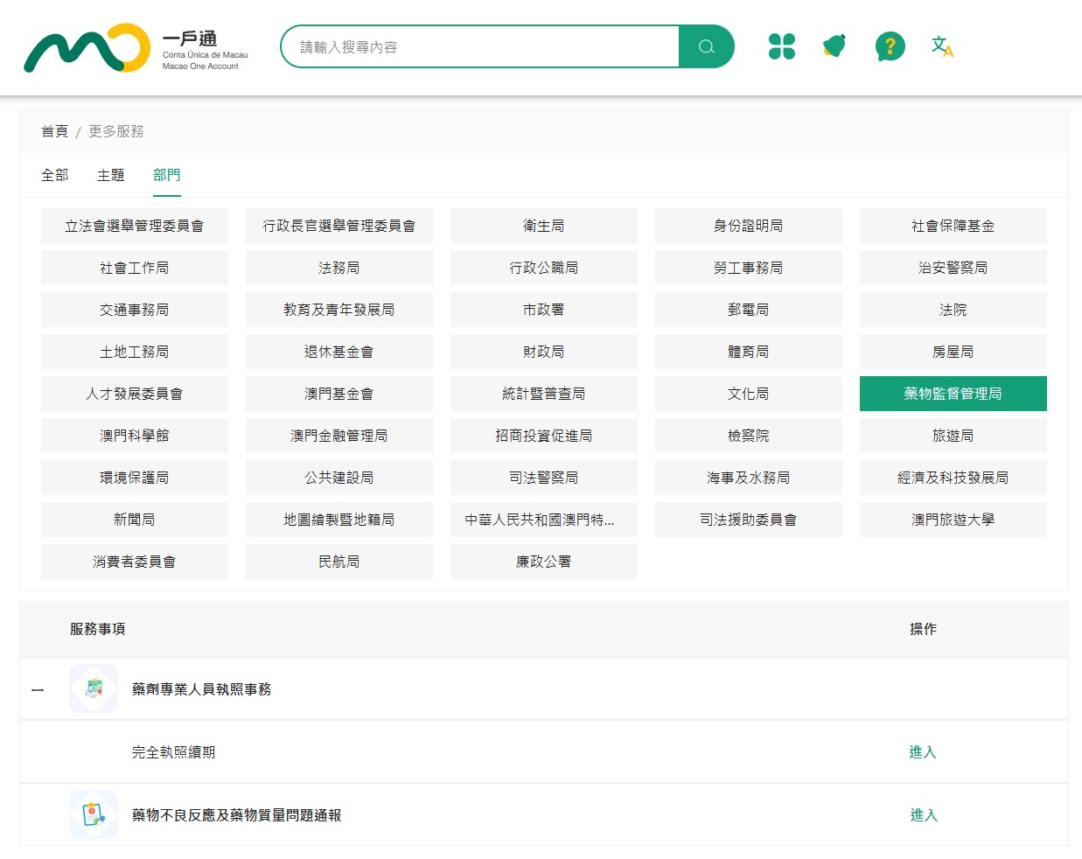1082x859 pixels.
Task: Switch to the 主題 tab
Action: (110, 175)
